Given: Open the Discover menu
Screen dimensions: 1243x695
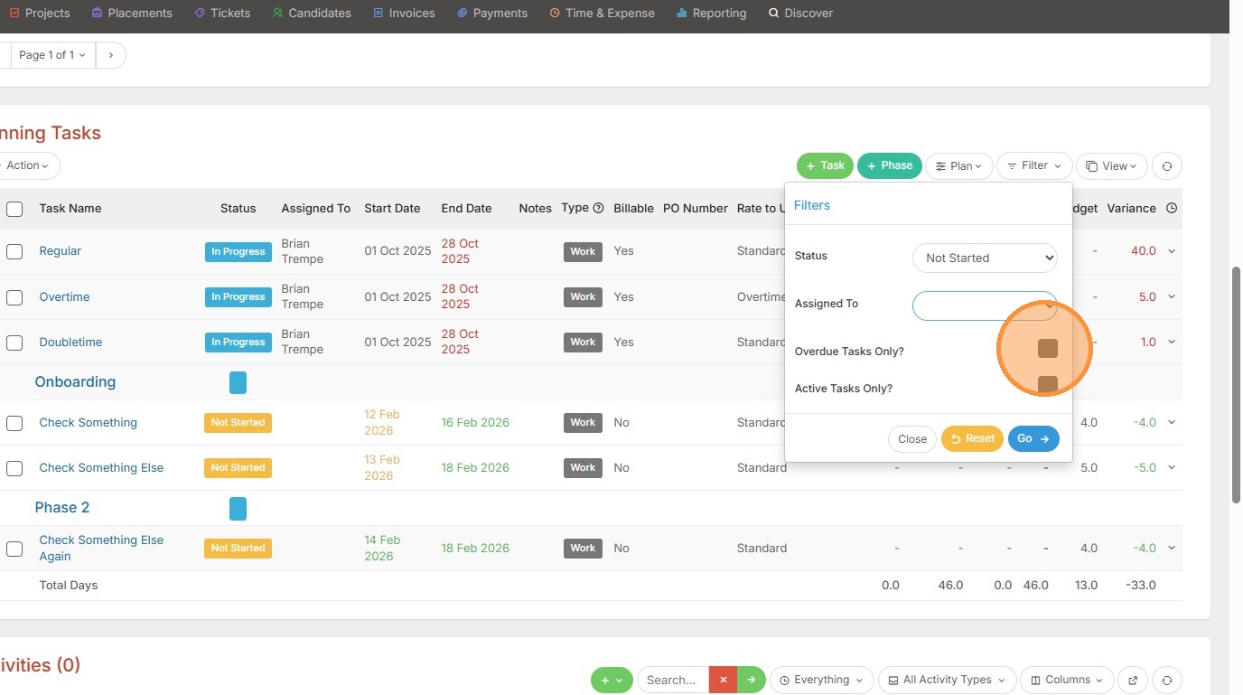Looking at the screenshot, I should pos(800,13).
